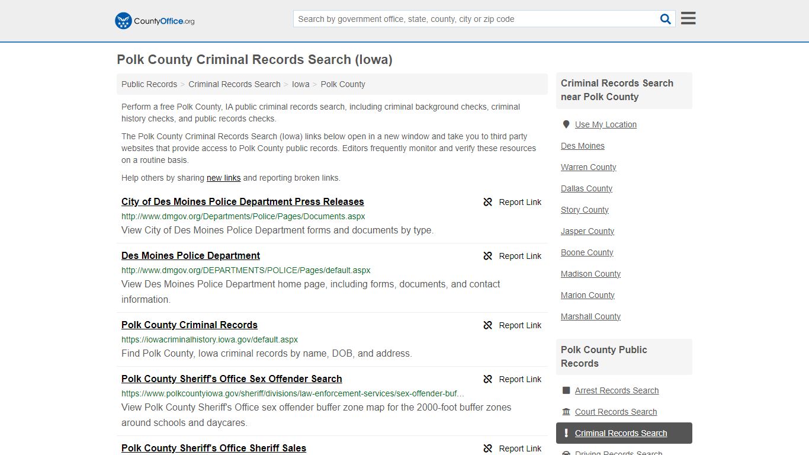This screenshot has width=809, height=455.
Task: Visit iowacriminalhistory.iowa.gov URL
Action: pyautogui.click(x=210, y=339)
